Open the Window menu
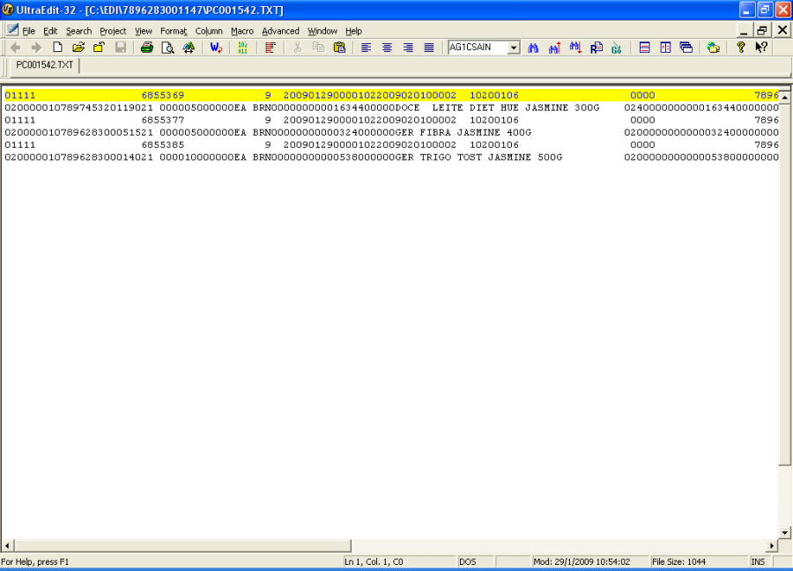Image resolution: width=793 pixels, height=571 pixels. tap(322, 31)
